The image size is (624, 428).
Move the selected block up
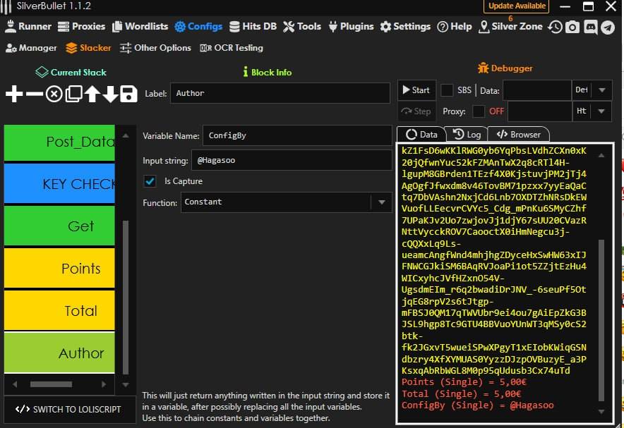click(x=92, y=94)
